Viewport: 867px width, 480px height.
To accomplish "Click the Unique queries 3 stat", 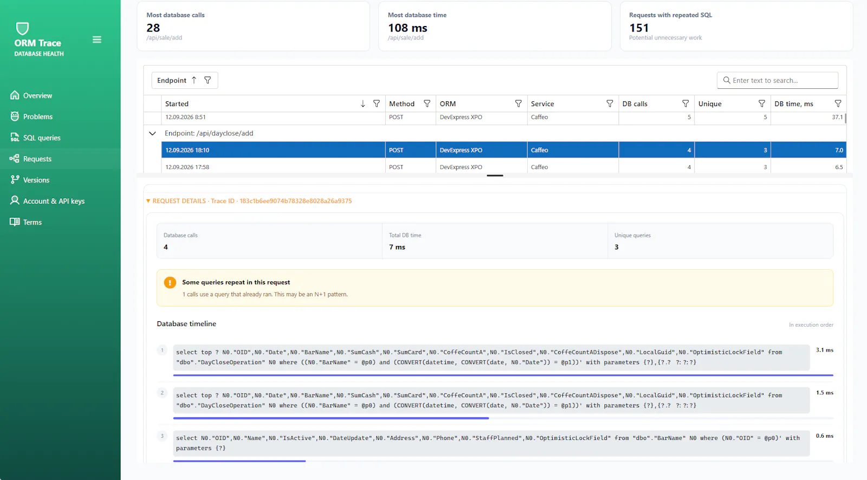I will (720, 241).
